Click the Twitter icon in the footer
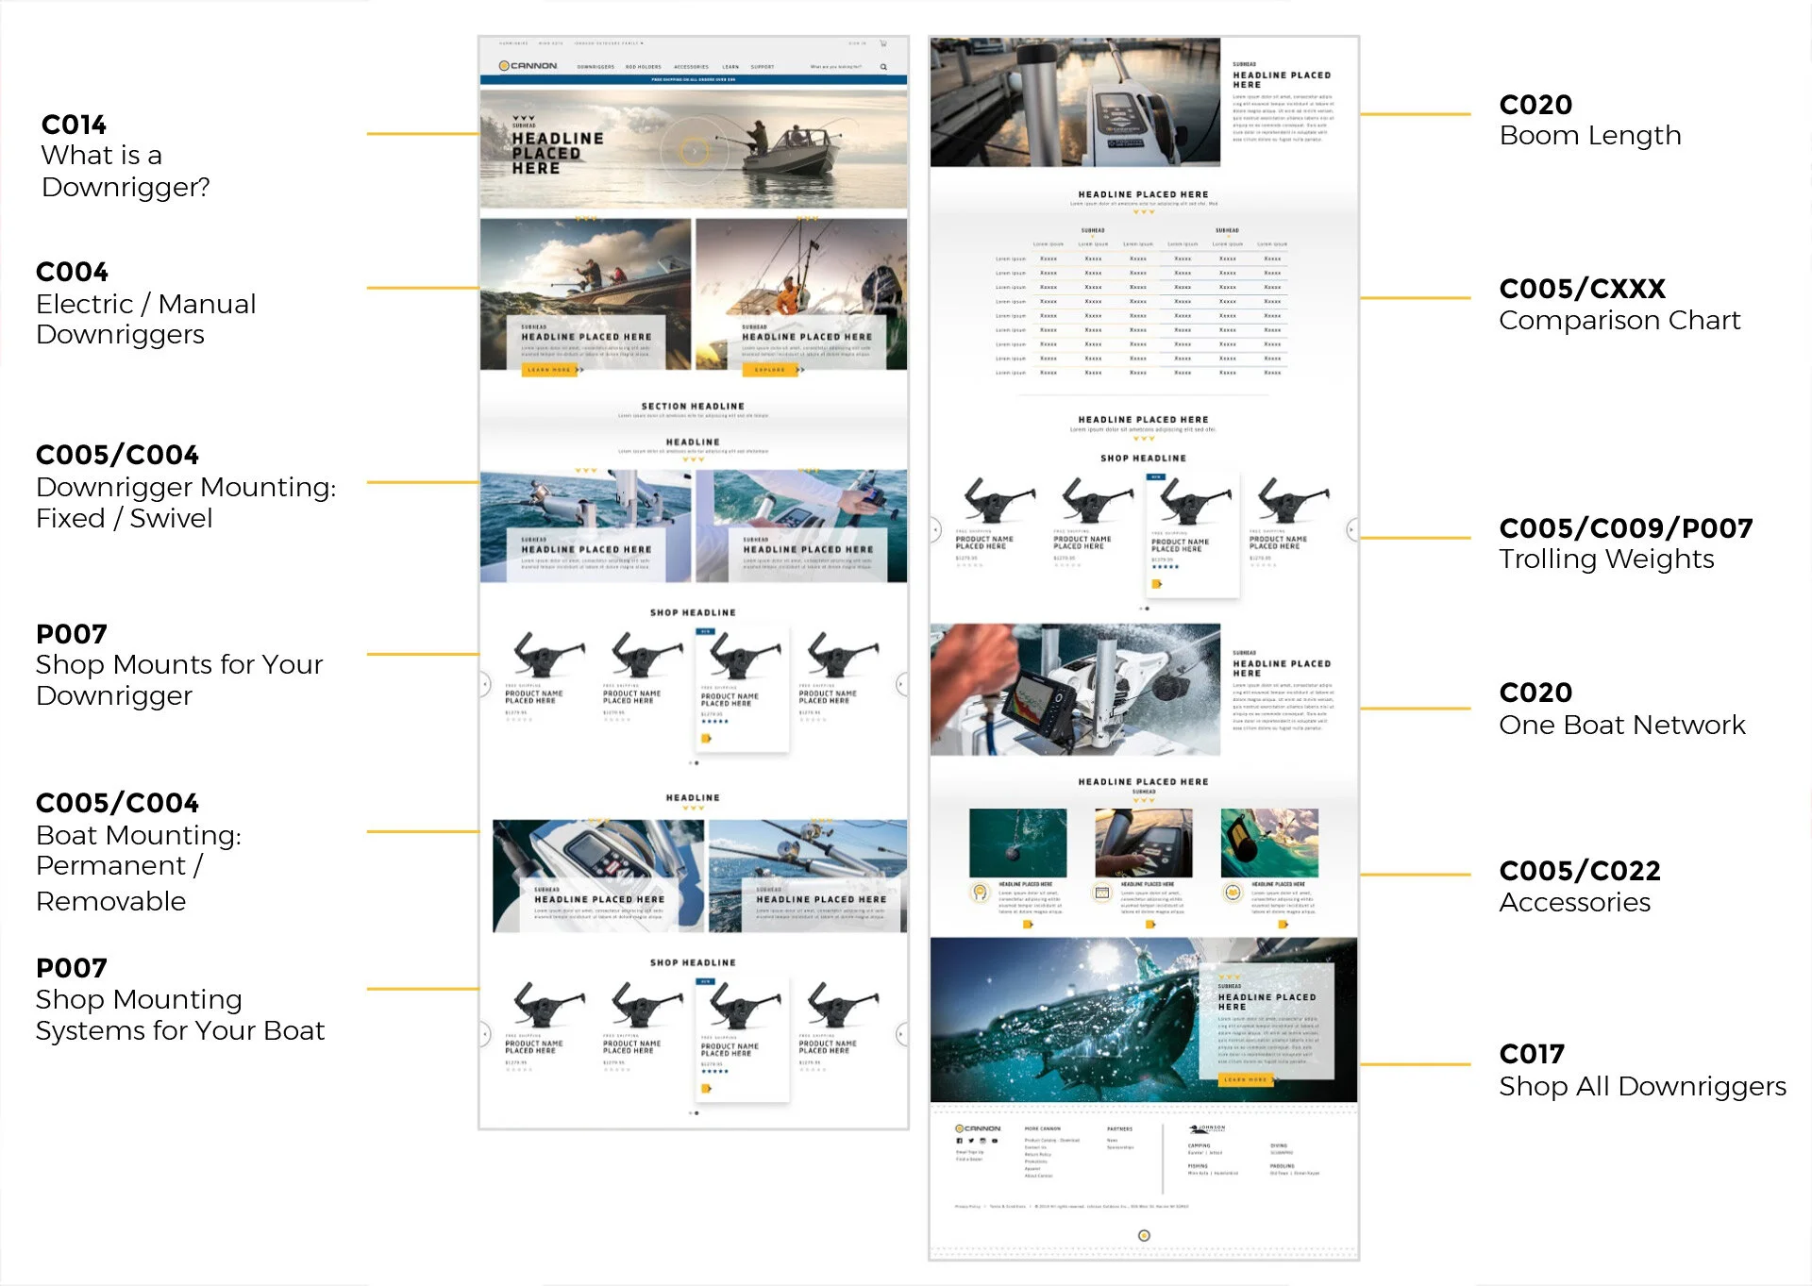Viewport: 1812px width, 1286px height. (971, 1141)
